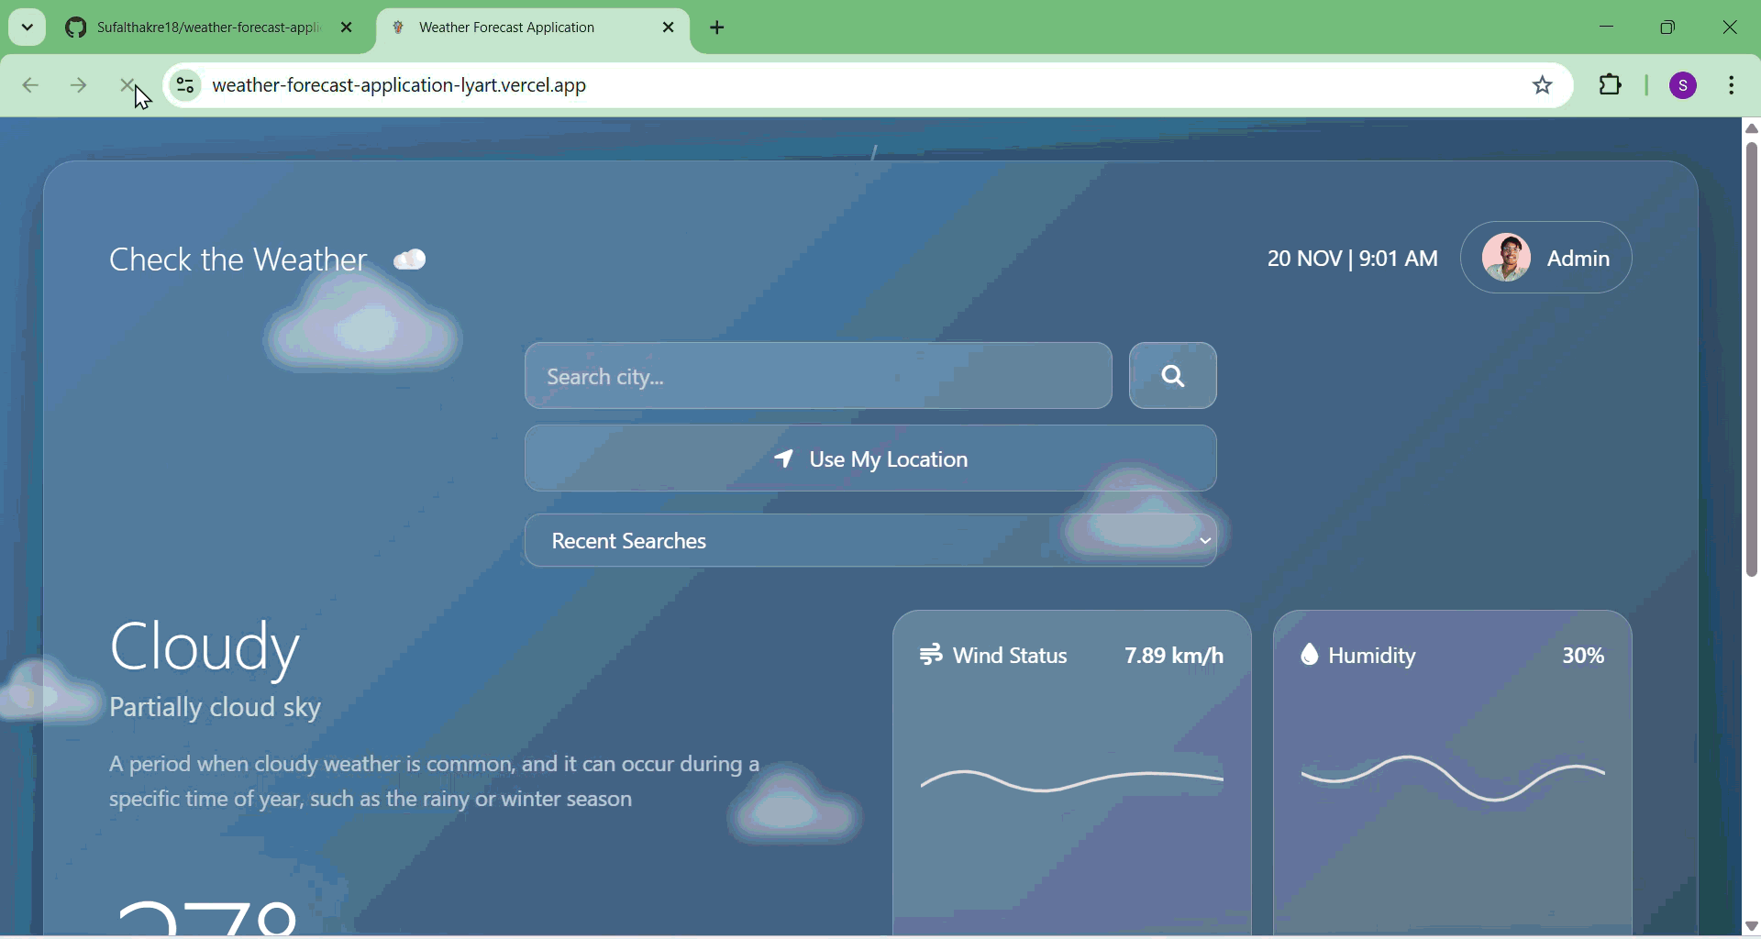
Task: Bookmark the page with the star toggle
Action: [x=1542, y=84]
